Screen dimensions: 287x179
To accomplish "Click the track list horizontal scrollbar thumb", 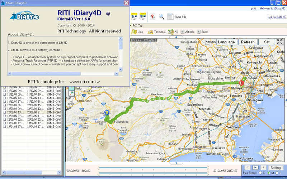I will (x=24, y=172).
